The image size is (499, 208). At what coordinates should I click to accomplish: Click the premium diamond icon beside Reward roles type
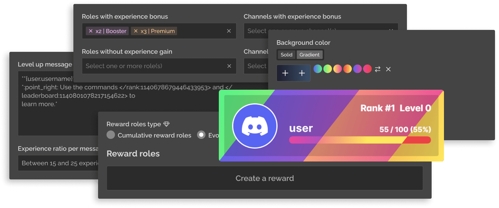tap(166, 124)
